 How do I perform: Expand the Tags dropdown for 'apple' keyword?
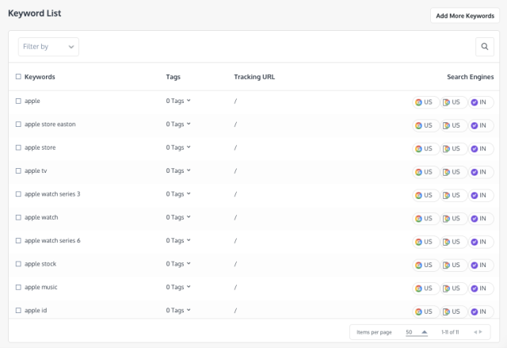point(178,101)
